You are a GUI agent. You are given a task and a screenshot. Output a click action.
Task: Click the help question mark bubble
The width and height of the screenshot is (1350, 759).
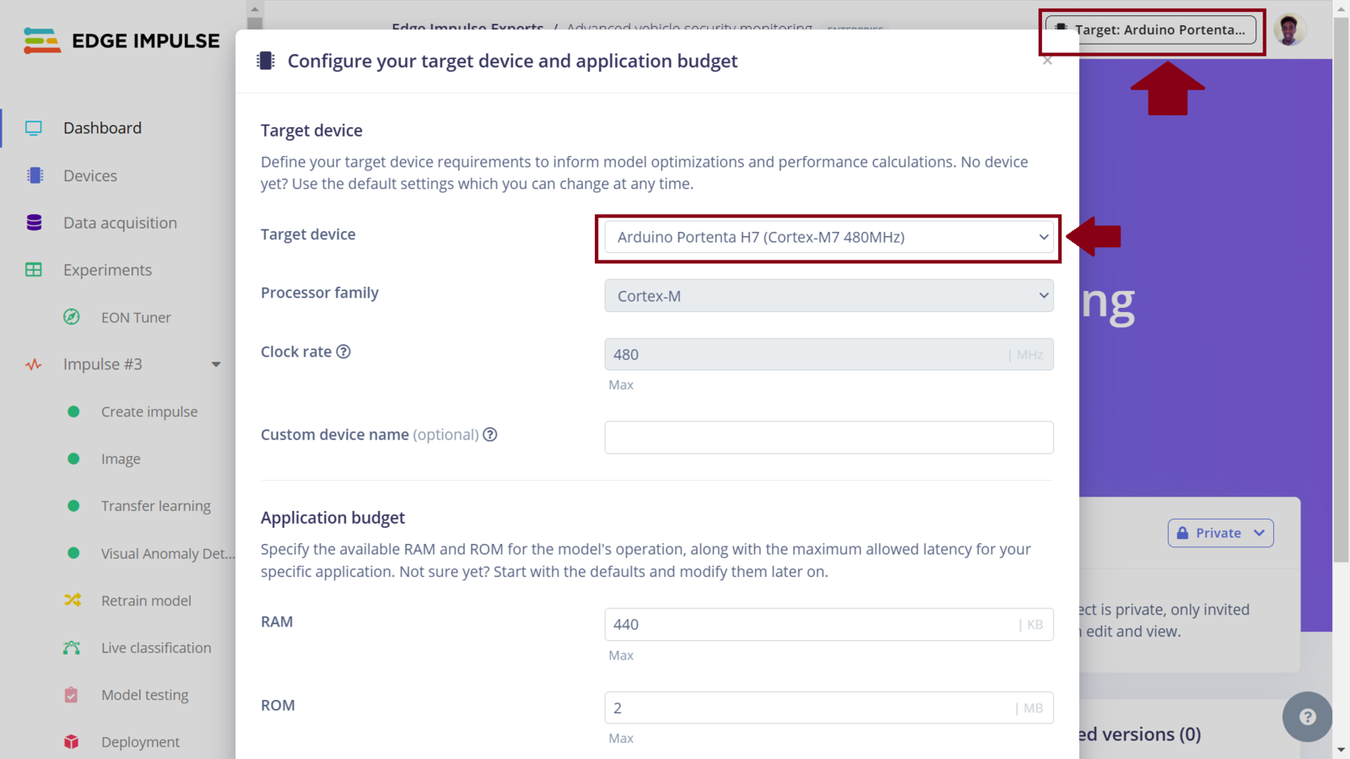pyautogui.click(x=1307, y=717)
